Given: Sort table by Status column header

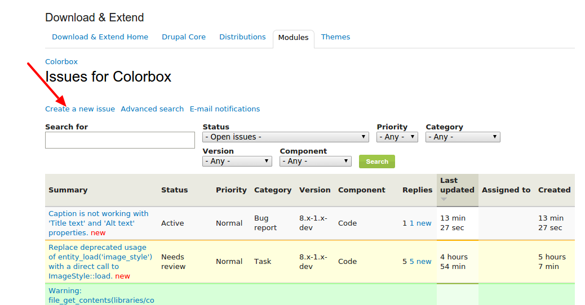Looking at the screenshot, I should point(174,190).
